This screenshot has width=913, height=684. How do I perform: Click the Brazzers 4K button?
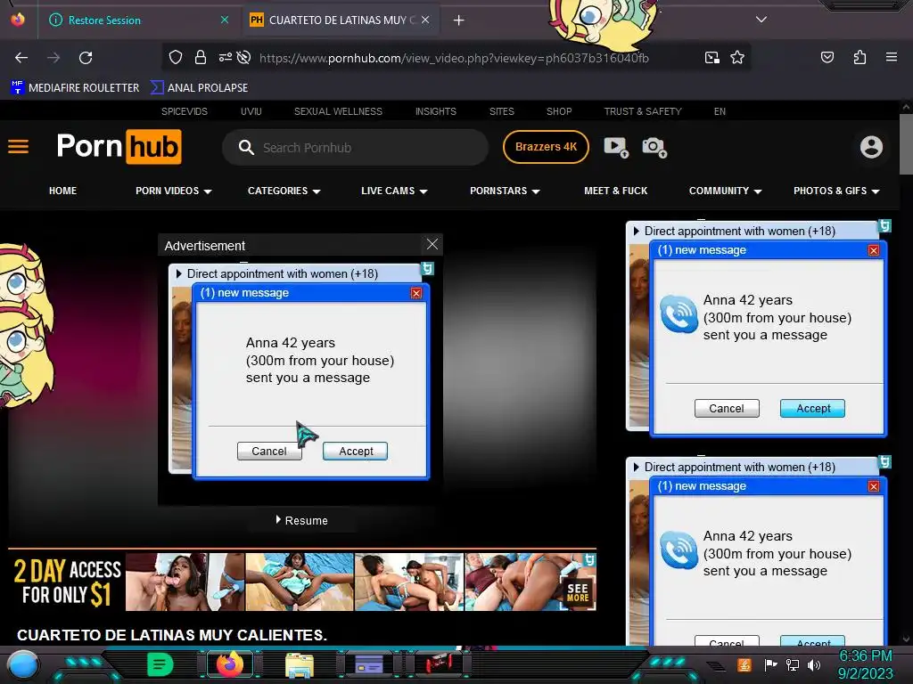click(x=546, y=147)
